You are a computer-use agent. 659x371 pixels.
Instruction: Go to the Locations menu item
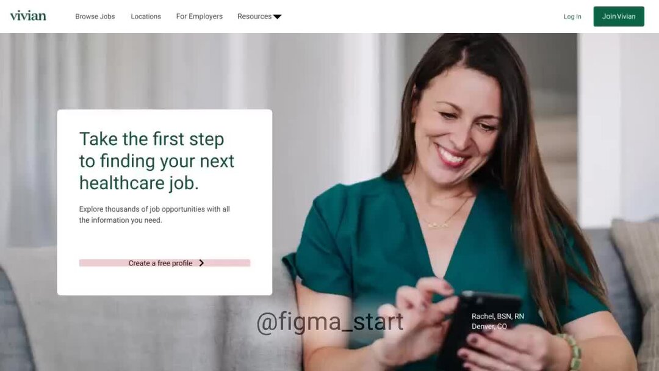pos(146,16)
